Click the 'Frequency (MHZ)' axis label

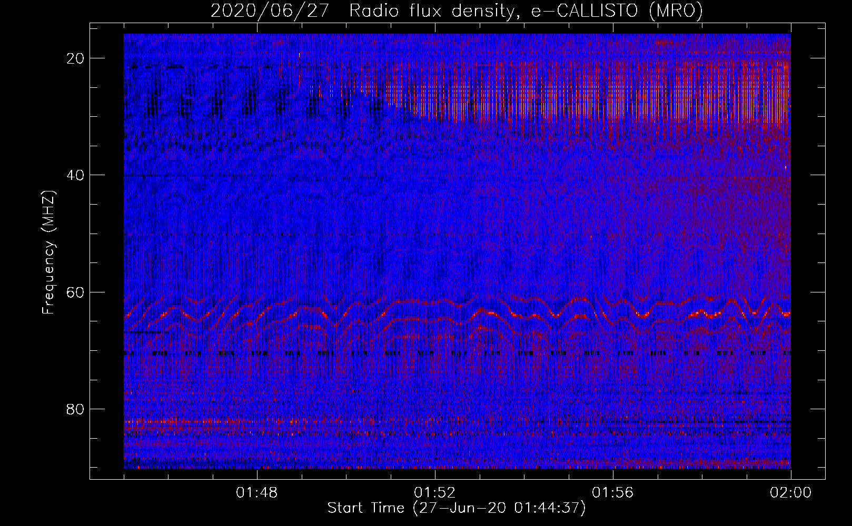(x=48, y=252)
